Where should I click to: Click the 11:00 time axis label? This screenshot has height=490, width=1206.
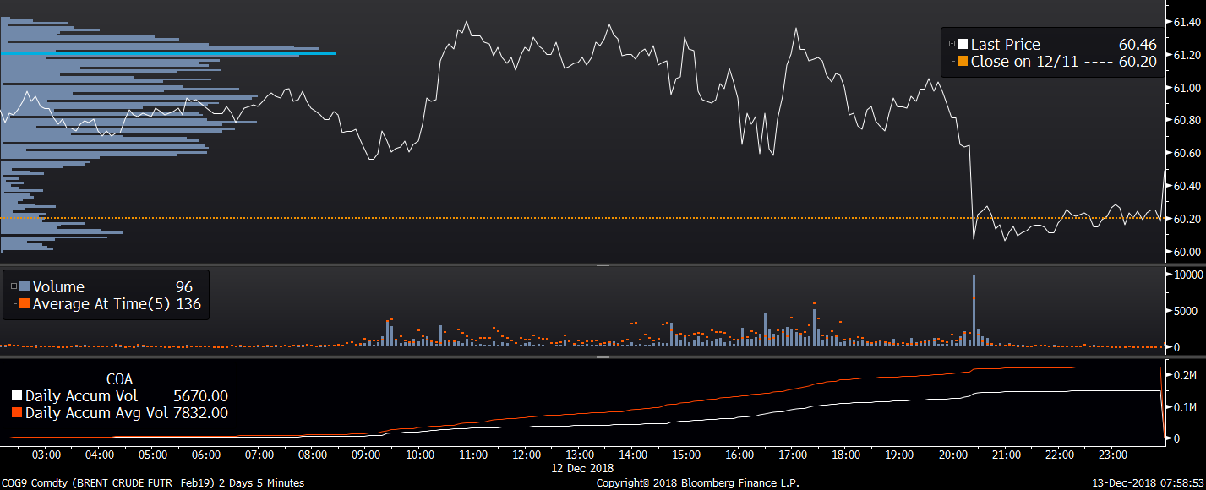coord(473,455)
